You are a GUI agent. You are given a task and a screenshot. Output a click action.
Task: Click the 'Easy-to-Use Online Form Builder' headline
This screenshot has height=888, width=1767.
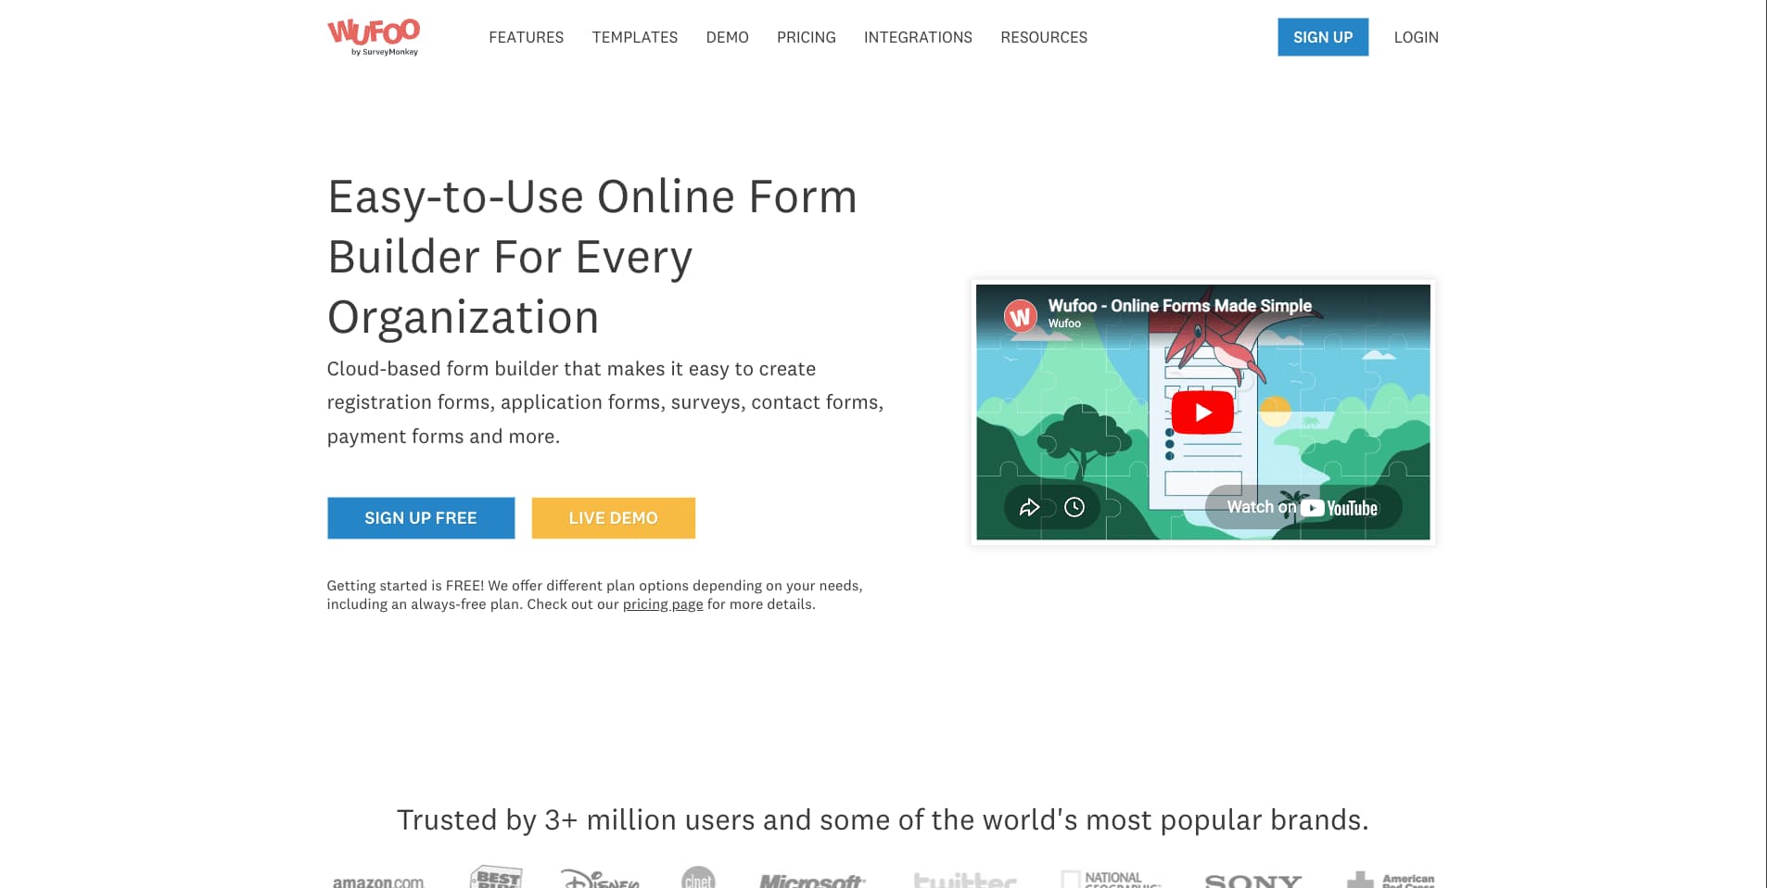592,257
